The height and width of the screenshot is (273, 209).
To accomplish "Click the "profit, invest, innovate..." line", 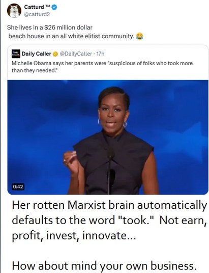I will coord(74,236).
